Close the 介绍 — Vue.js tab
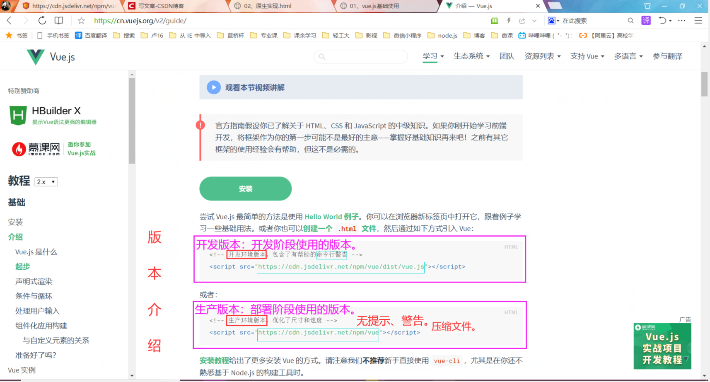 point(538,6)
